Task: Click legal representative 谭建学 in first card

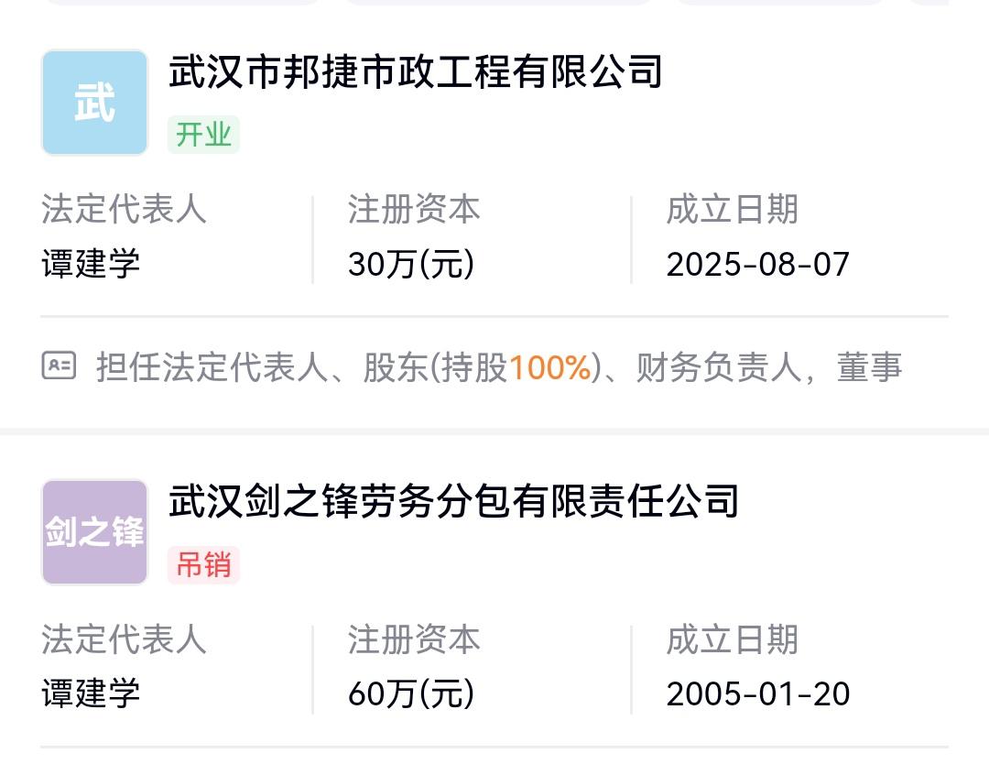Action: [x=91, y=265]
